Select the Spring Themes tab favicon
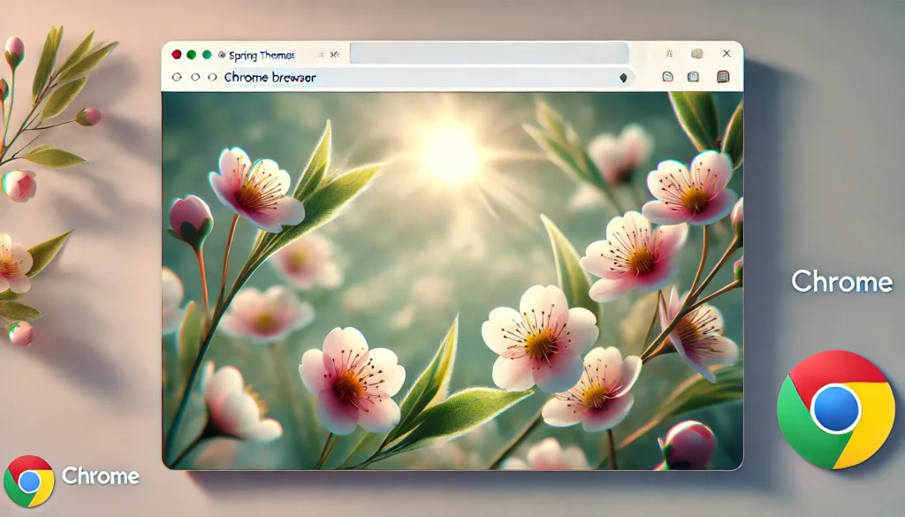The height and width of the screenshot is (517, 905). tap(221, 54)
